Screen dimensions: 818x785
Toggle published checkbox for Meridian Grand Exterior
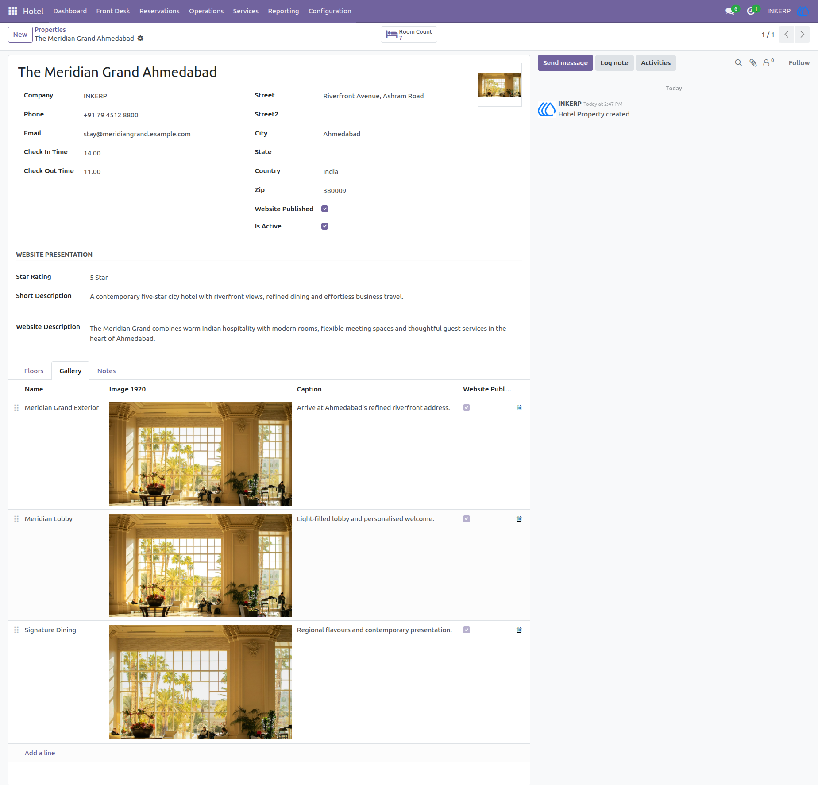click(x=467, y=408)
